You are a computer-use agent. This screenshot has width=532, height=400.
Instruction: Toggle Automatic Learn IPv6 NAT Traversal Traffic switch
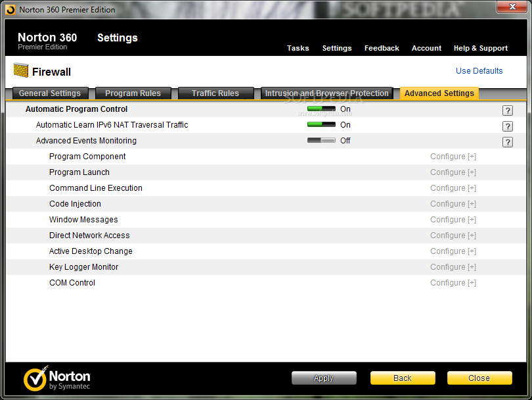click(321, 125)
